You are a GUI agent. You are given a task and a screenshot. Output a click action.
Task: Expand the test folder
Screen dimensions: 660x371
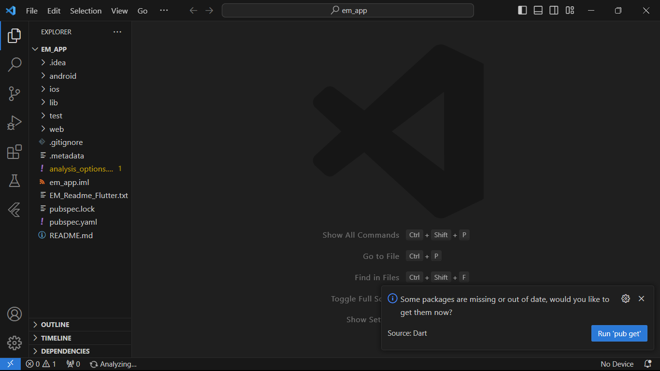coord(80,115)
